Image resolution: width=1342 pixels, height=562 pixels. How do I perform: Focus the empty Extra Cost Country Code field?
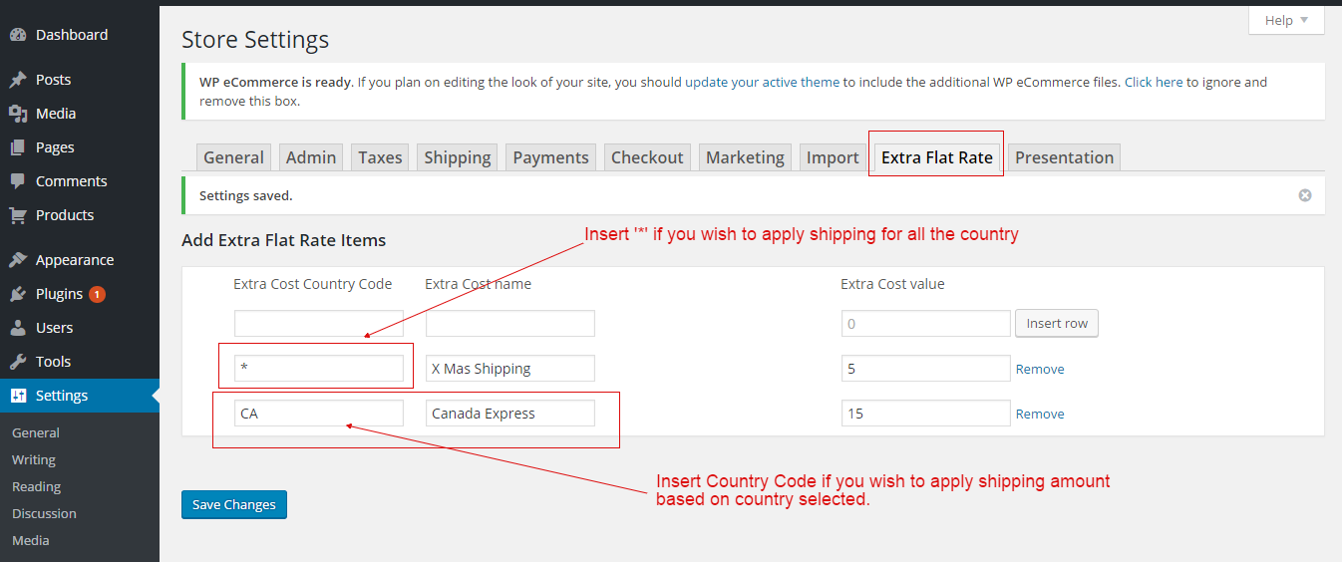pyautogui.click(x=319, y=324)
